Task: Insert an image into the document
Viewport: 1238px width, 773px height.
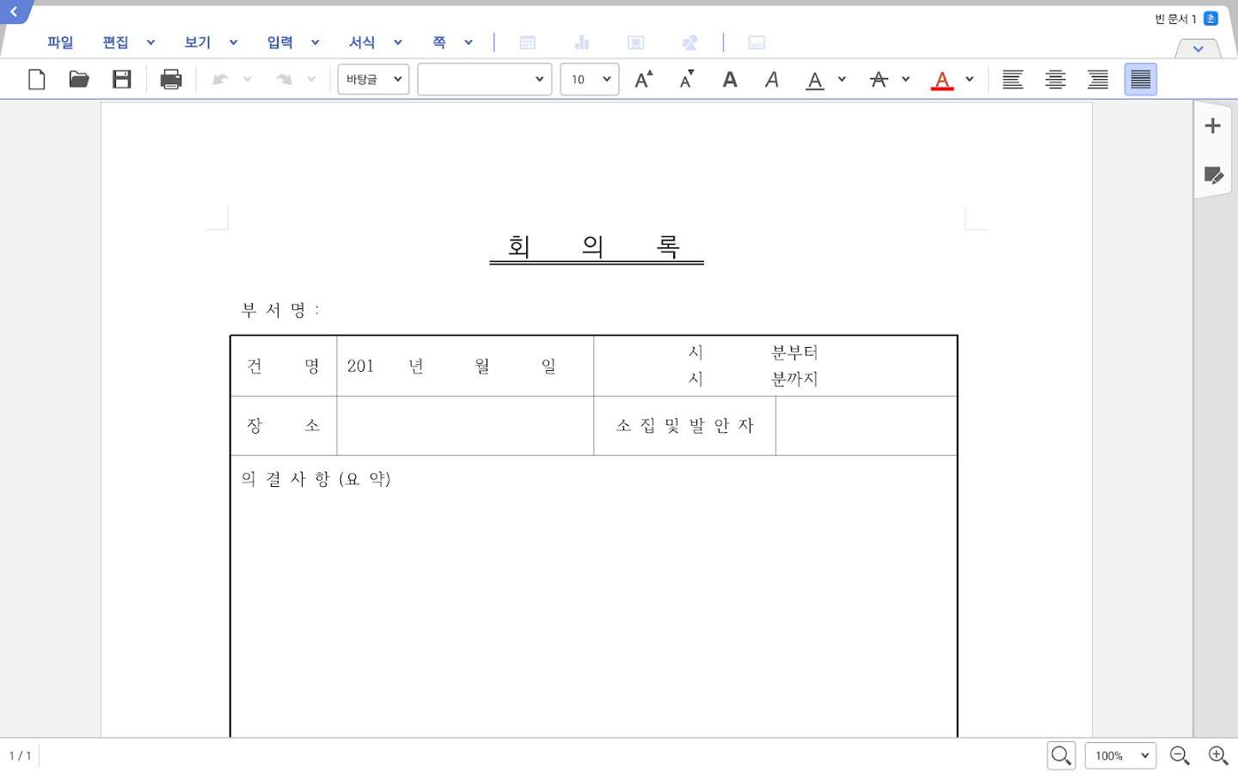Action: pyautogui.click(x=636, y=41)
